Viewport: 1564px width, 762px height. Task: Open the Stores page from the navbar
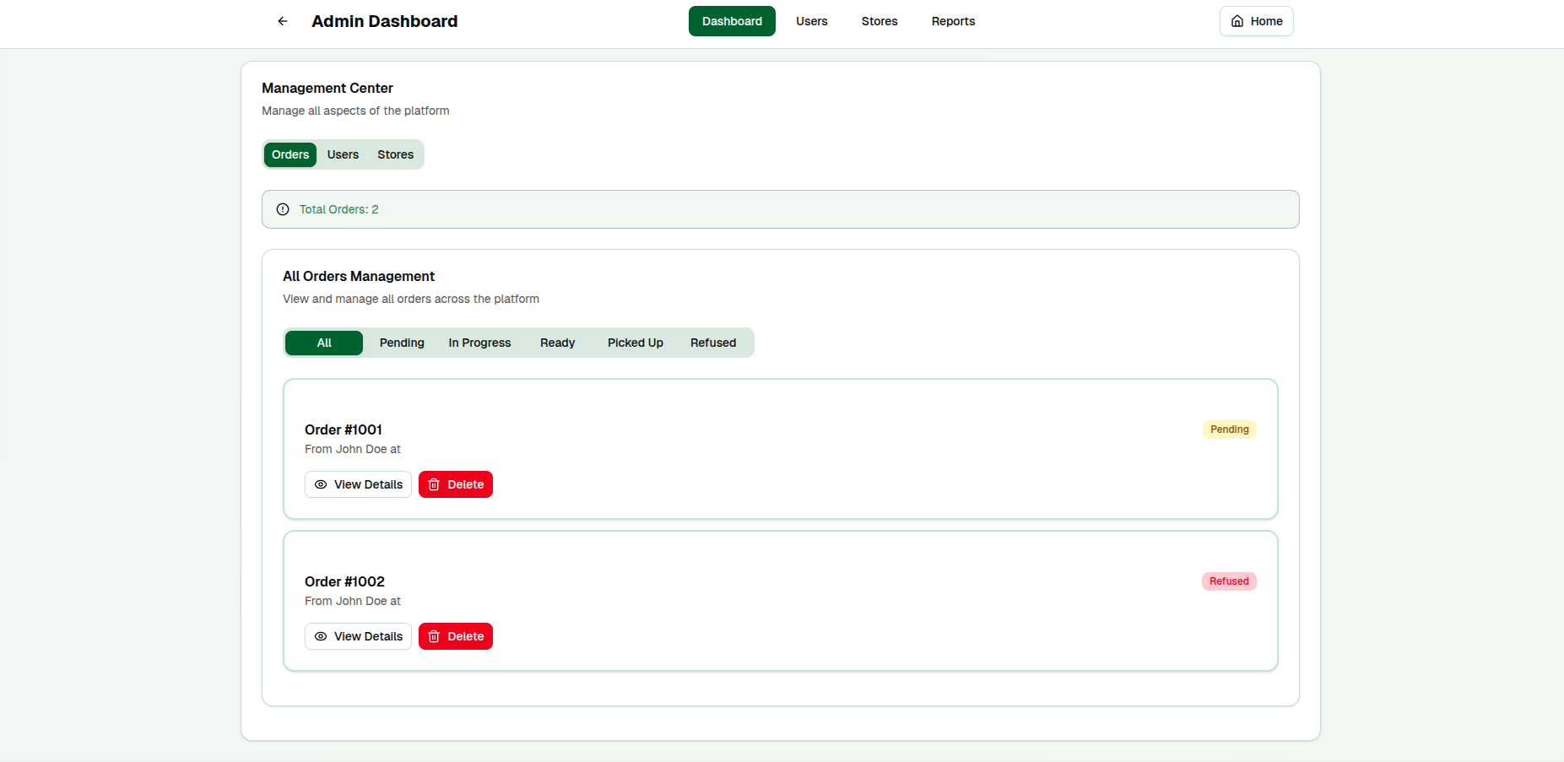pyautogui.click(x=879, y=21)
